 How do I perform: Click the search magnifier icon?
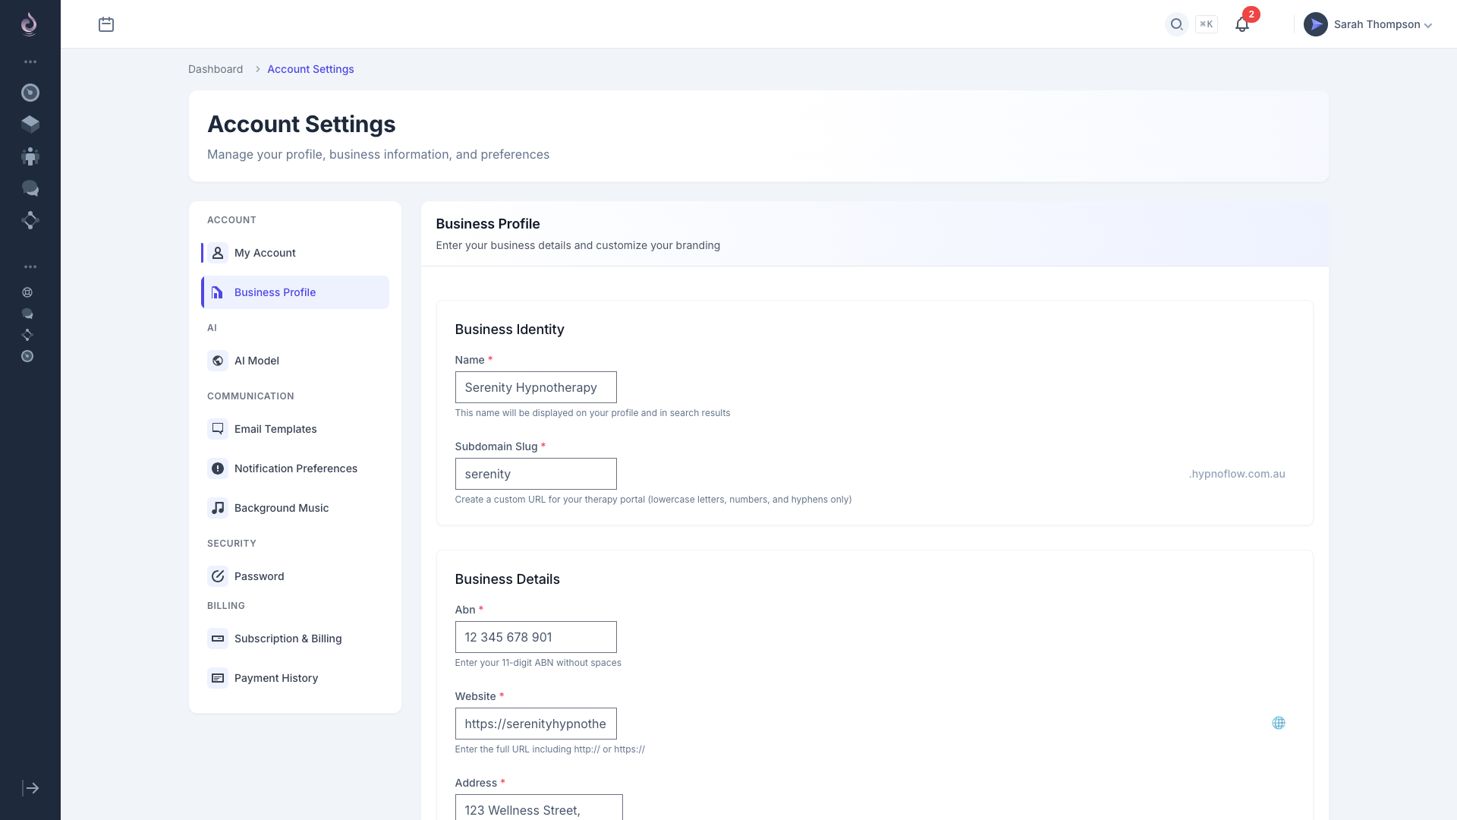coord(1176,24)
